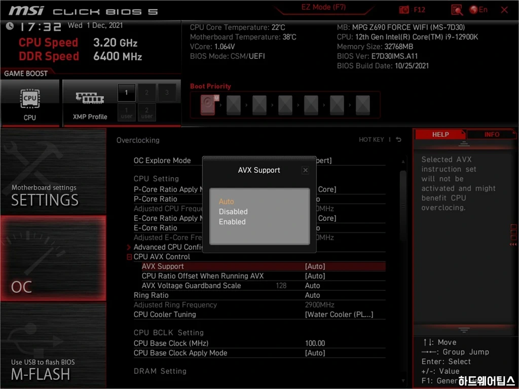Viewport: 519px width, 389px height.
Task: Open the HOT KEY list
Action: click(x=372, y=140)
